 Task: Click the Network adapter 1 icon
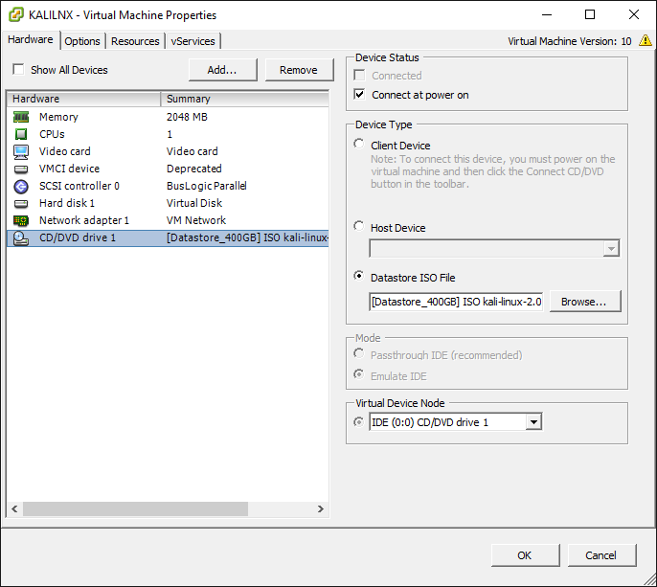(21, 220)
